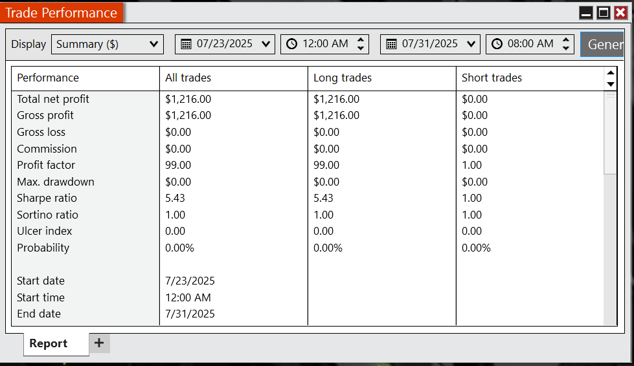Expand the Display Summary ($) dropdown
This screenshot has width=634, height=366.
108,44
